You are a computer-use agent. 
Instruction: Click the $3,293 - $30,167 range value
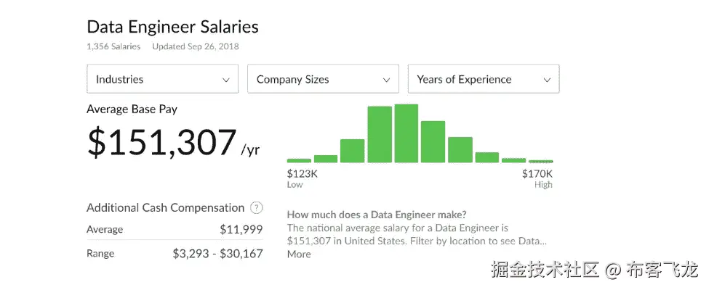217,254
